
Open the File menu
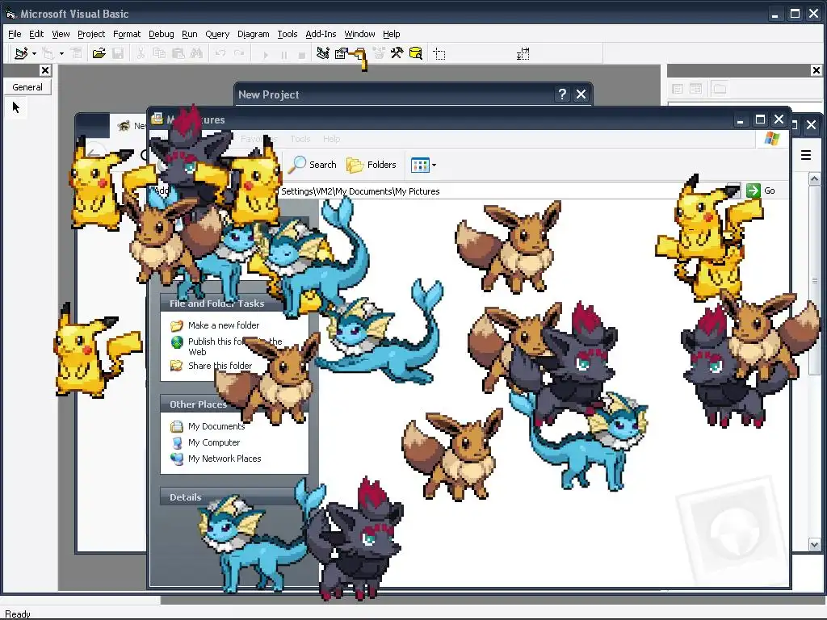pyautogui.click(x=15, y=34)
